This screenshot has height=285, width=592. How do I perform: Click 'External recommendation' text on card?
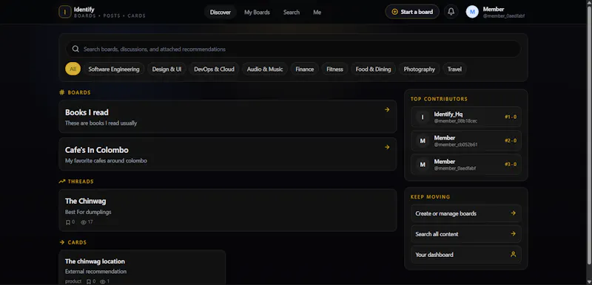click(x=95, y=272)
